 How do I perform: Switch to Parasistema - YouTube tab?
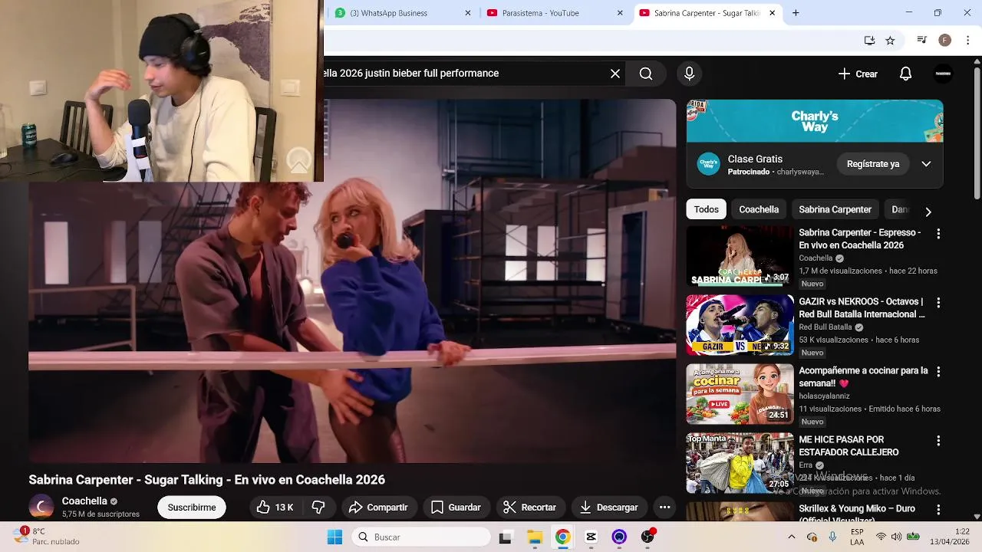pos(555,13)
